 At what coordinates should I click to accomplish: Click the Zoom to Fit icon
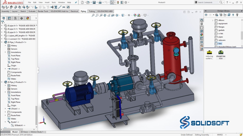(93, 15)
